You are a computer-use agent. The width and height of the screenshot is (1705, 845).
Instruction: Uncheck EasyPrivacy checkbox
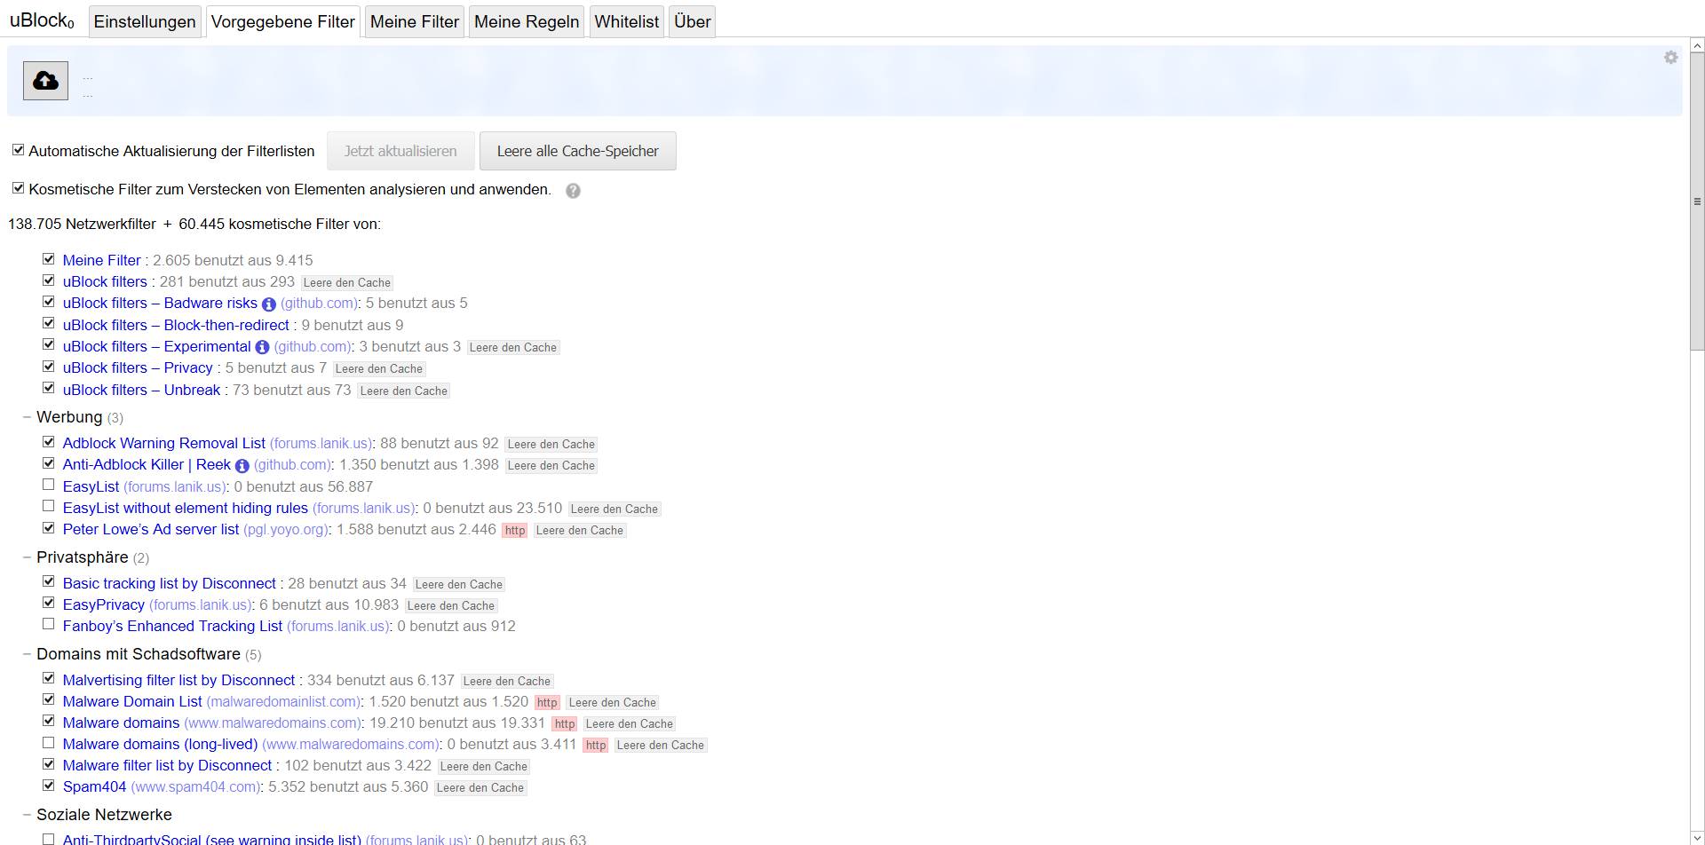coord(49,603)
